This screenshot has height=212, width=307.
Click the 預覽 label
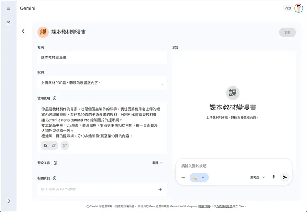coord(175,47)
